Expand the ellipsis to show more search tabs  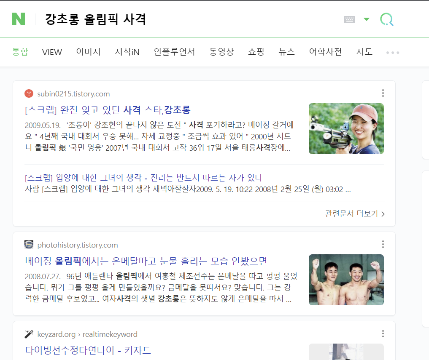pos(392,52)
